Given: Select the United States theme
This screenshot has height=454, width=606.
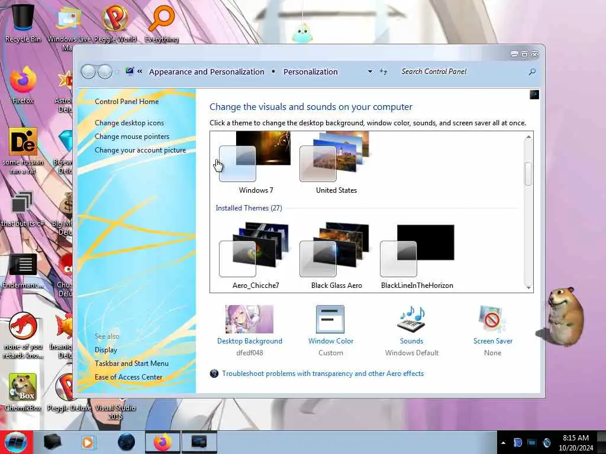Looking at the screenshot, I should click(336, 163).
